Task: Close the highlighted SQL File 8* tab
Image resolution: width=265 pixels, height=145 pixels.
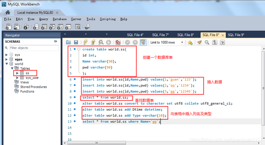Action: click(x=223, y=35)
